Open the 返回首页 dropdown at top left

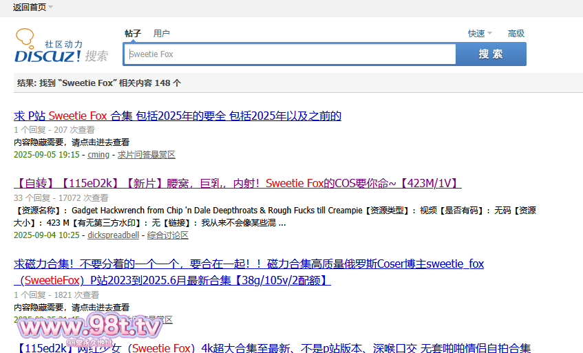pos(32,7)
